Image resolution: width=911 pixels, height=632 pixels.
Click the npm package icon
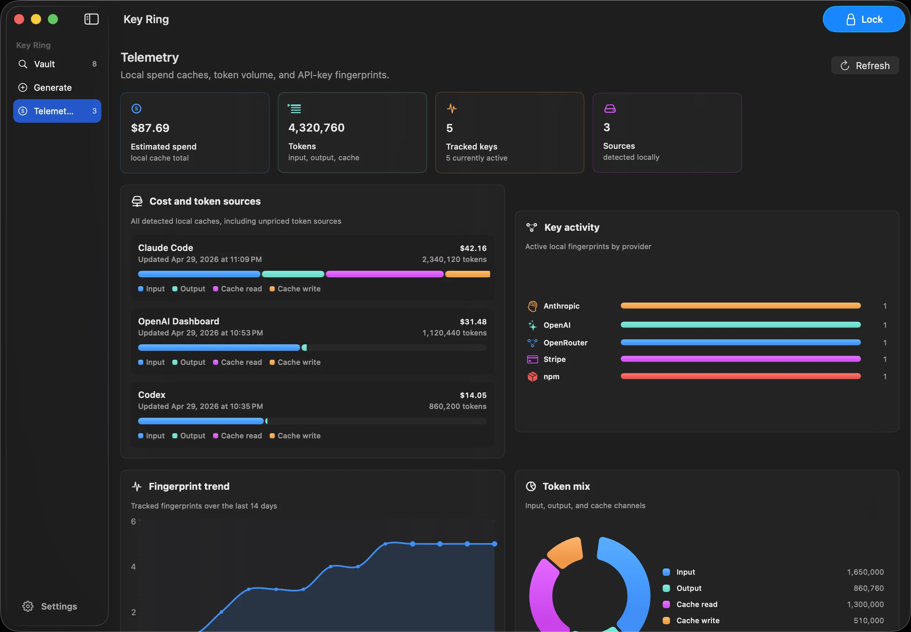pos(533,377)
